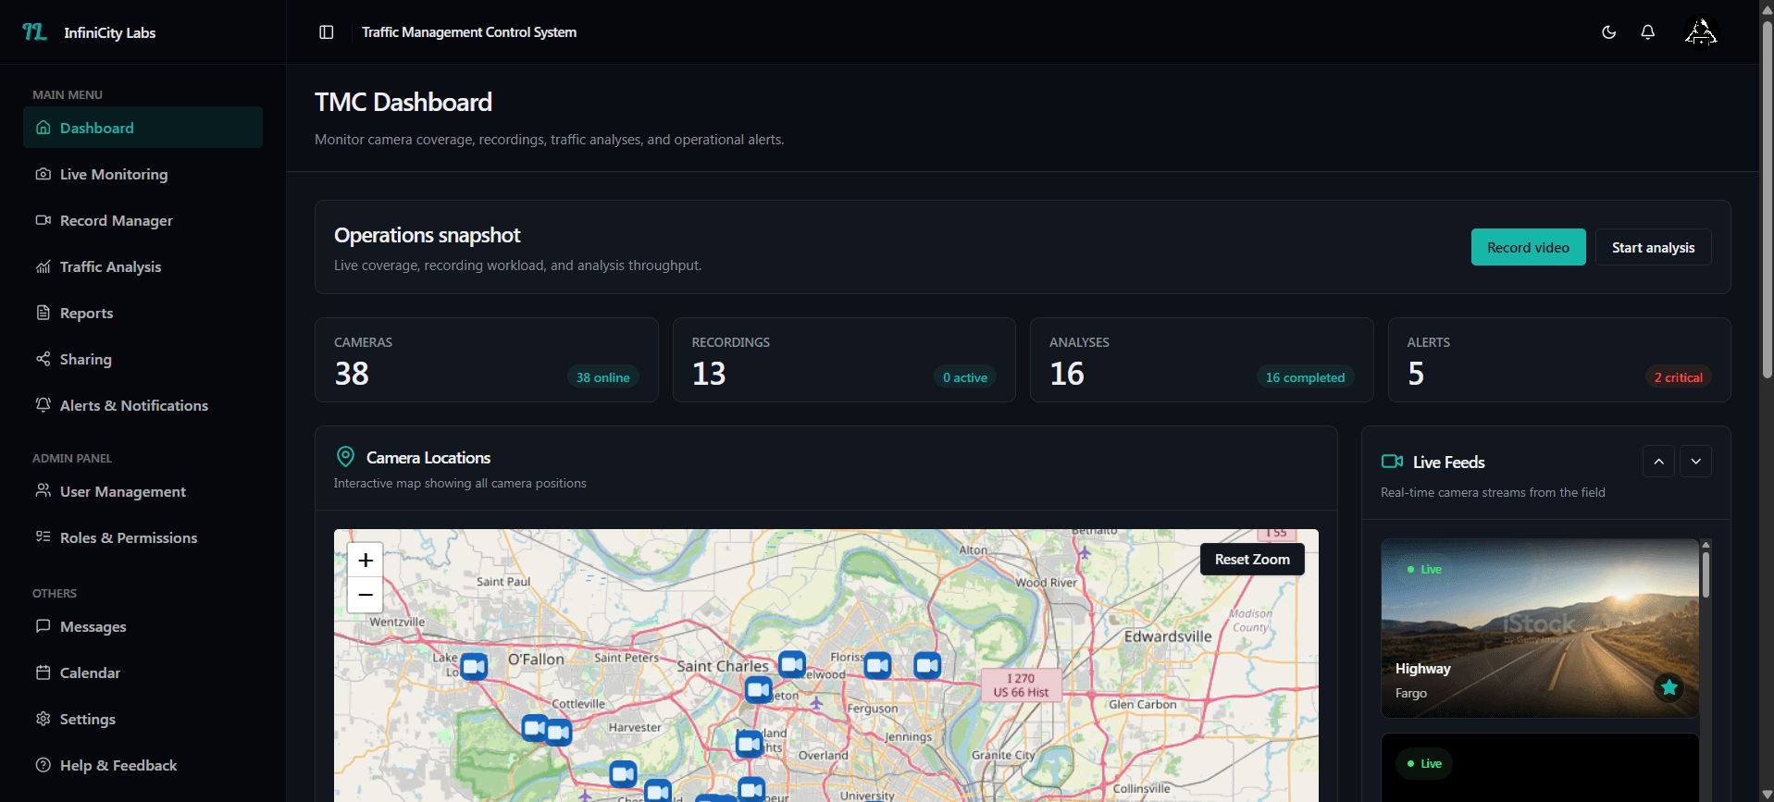Open Calendar from sidebar
This screenshot has width=1774, height=802.
tap(143, 672)
